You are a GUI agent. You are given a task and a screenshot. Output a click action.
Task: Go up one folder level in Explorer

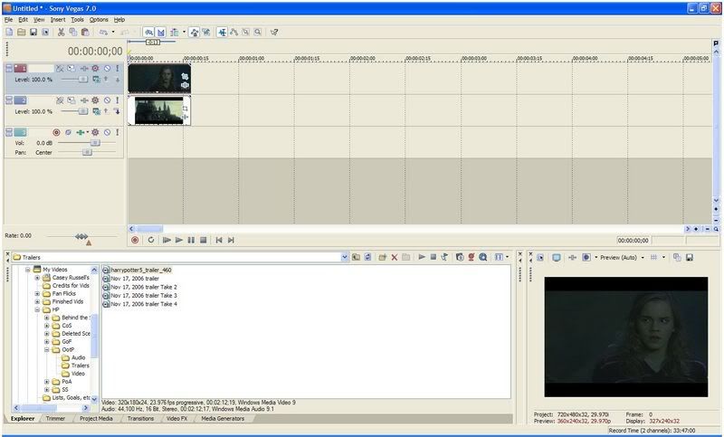(356, 257)
